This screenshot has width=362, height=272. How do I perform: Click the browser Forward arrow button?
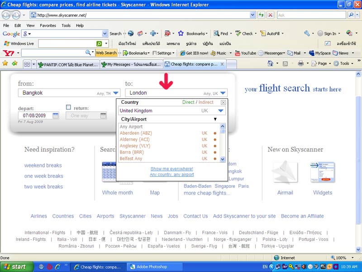[16, 15]
